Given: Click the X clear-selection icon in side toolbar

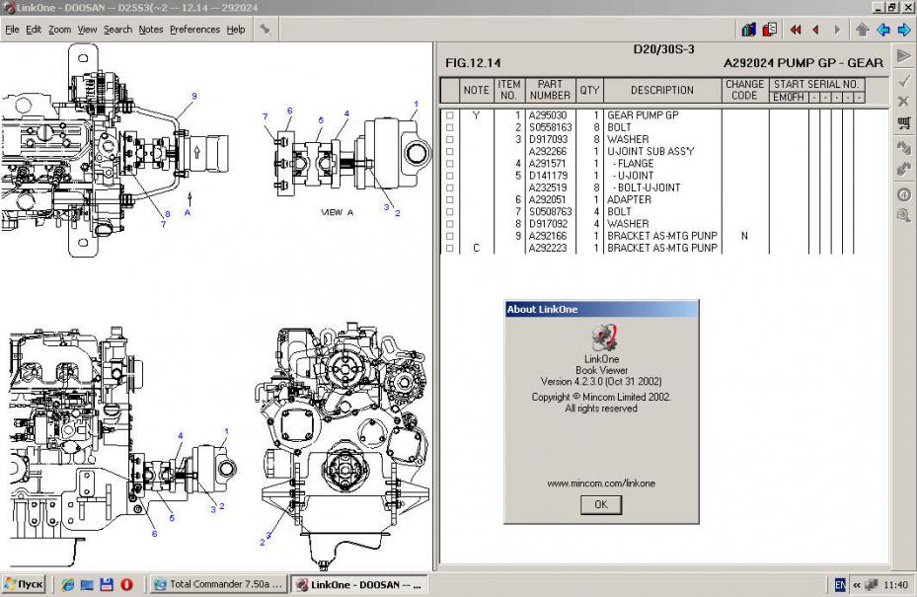Looking at the screenshot, I should coord(903,102).
